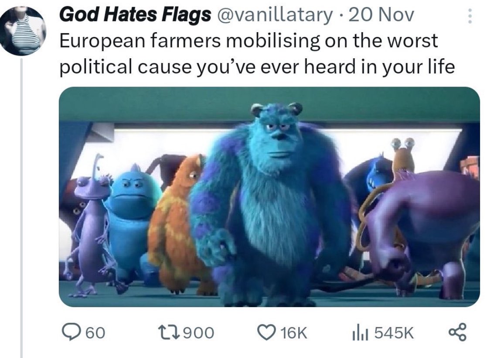
Task: Open the three-dot more options menu
Action: [470, 16]
